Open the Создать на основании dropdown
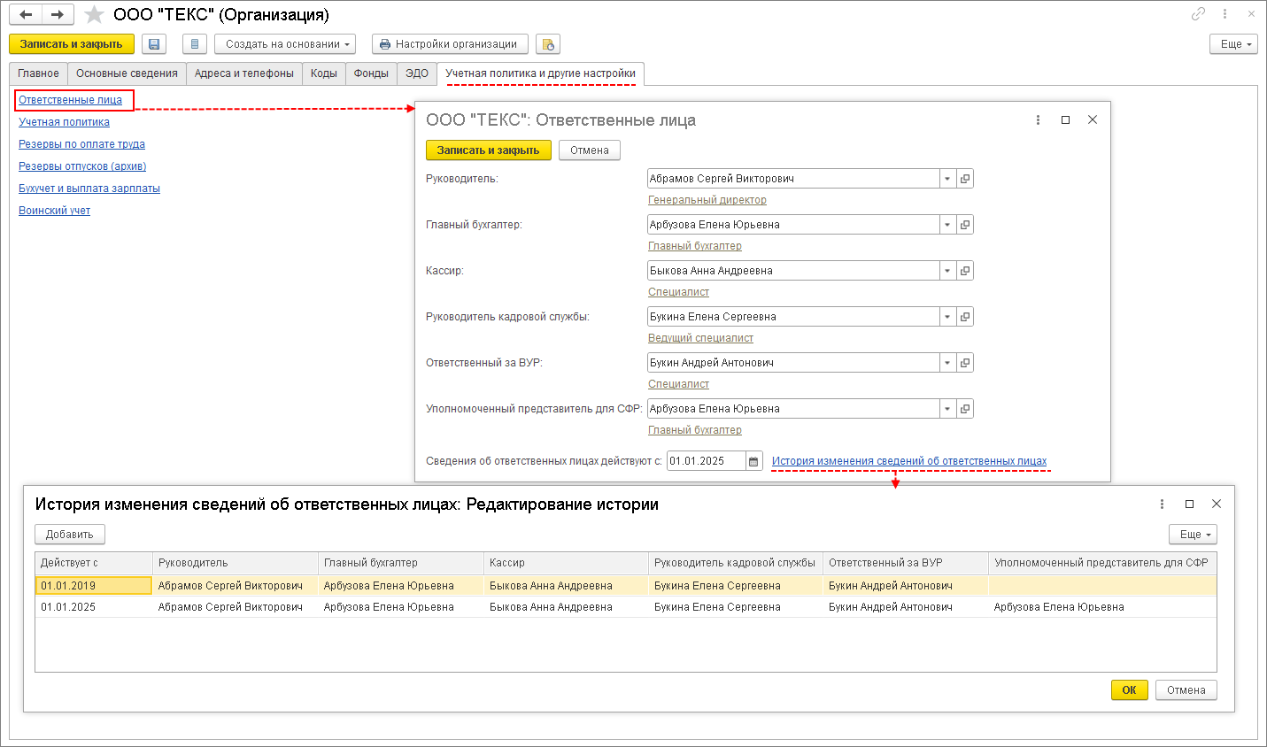The image size is (1267, 747). tap(284, 44)
